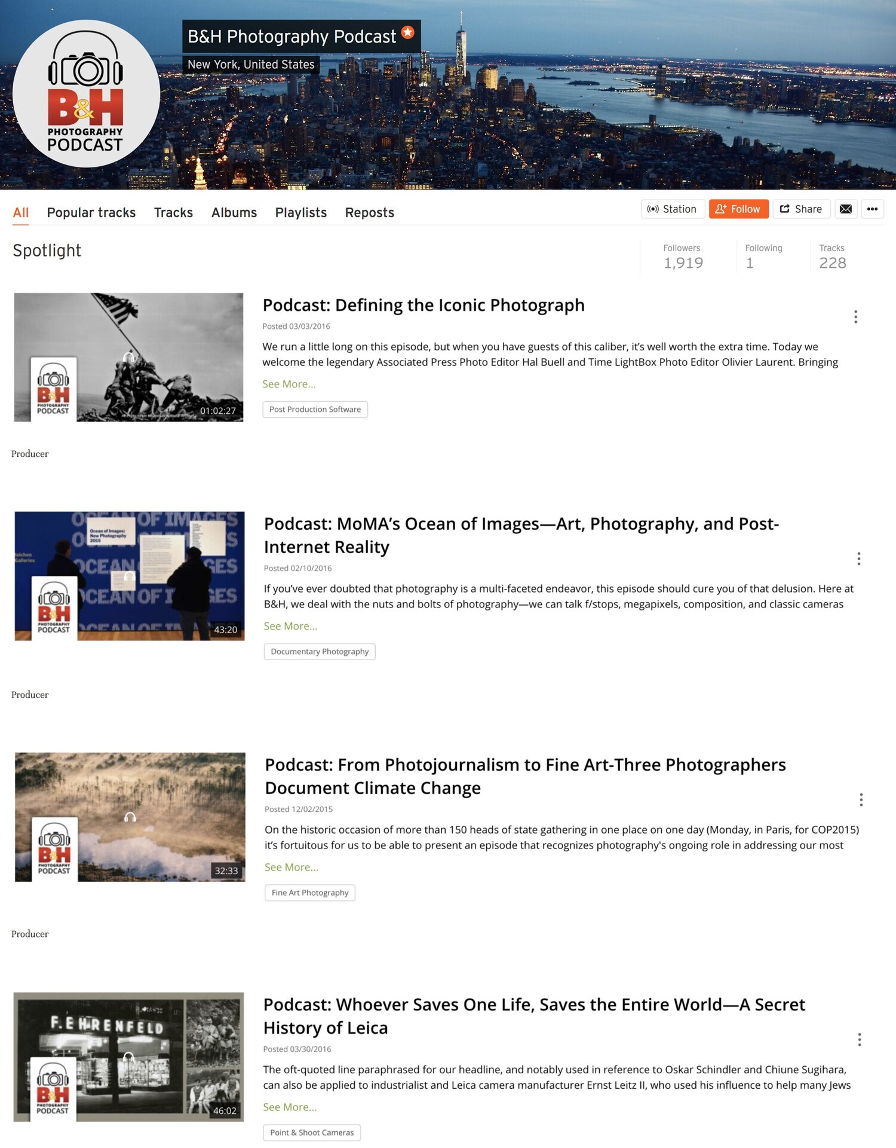Screen dimensions: 896x1148
Task: Click the 43:20 duration label
Action: click(x=226, y=630)
